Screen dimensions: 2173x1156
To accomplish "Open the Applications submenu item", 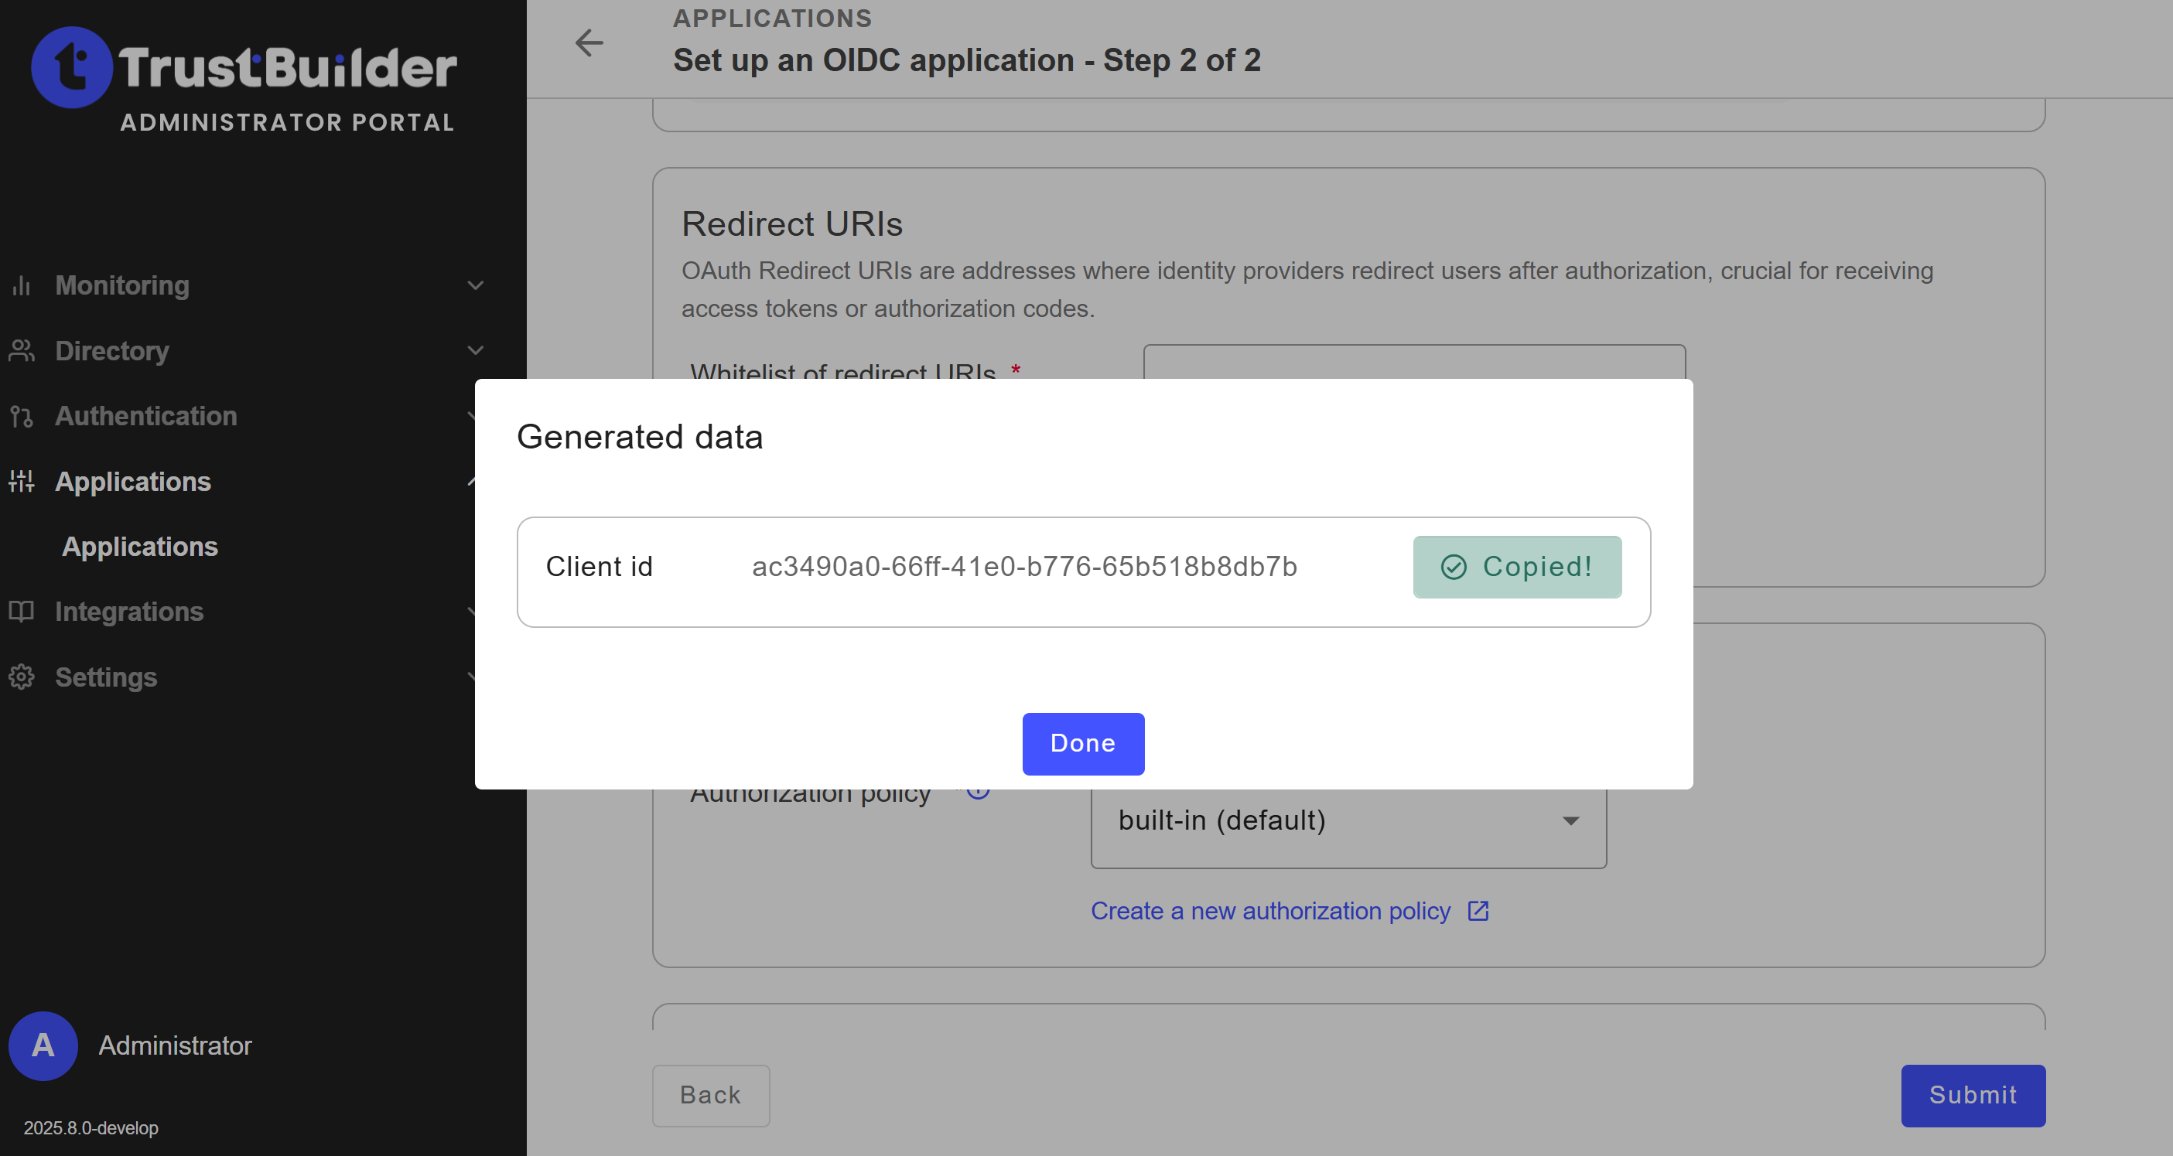I will pos(140,547).
